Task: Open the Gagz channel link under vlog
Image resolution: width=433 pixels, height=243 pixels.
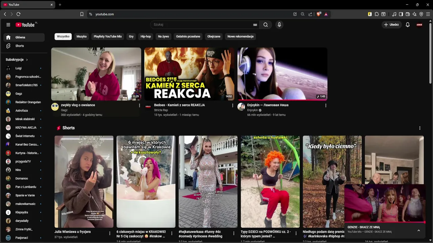Action: point(64,110)
